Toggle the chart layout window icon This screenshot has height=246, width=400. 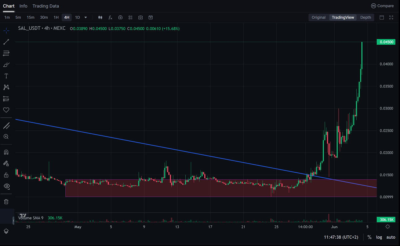click(382, 17)
